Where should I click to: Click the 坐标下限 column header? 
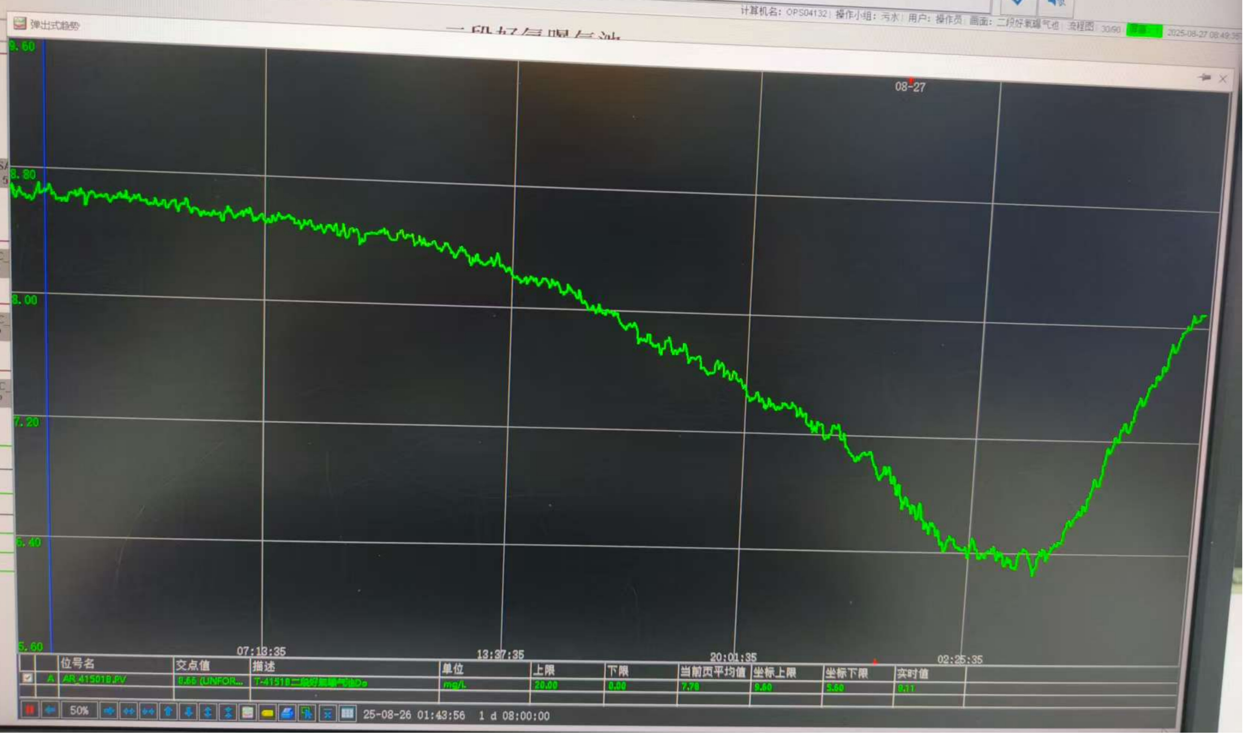[847, 674]
